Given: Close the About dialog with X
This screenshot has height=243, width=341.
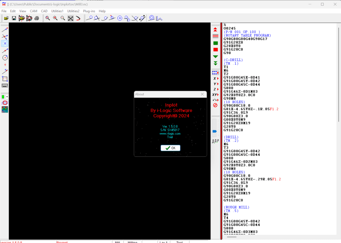Looking at the screenshot, I should 202,94.
